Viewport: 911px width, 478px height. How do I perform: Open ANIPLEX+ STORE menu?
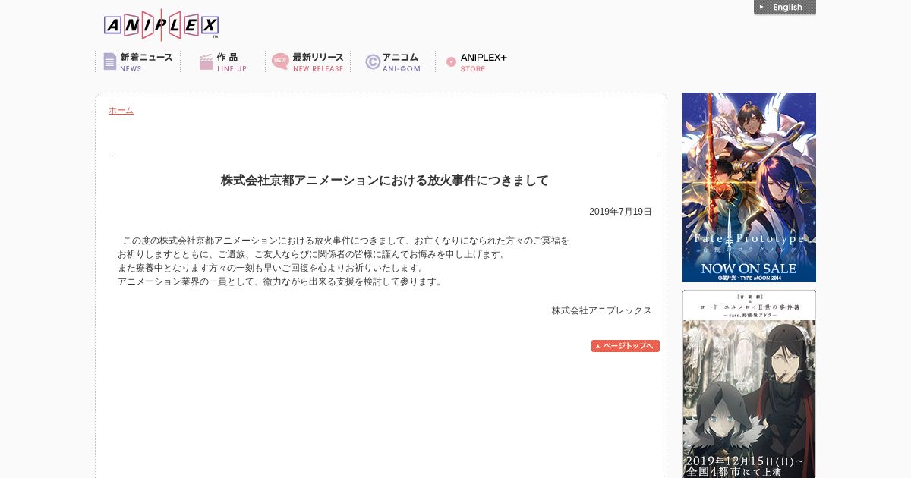pyautogui.click(x=476, y=62)
